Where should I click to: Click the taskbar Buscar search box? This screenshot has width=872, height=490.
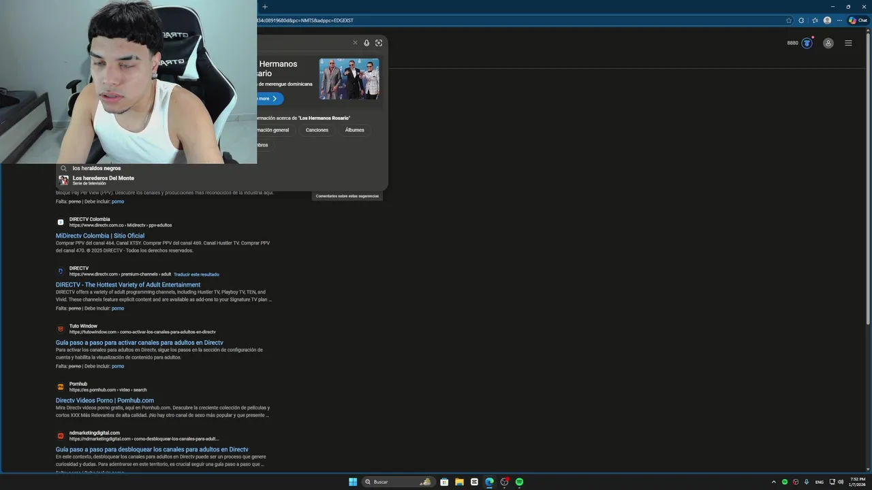(399, 482)
